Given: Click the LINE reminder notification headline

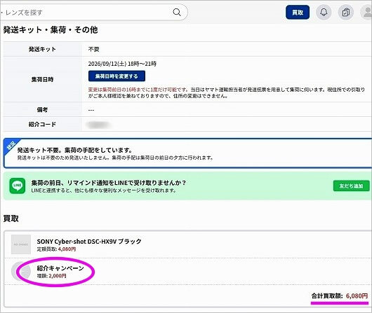Looking at the screenshot, I should (109, 183).
